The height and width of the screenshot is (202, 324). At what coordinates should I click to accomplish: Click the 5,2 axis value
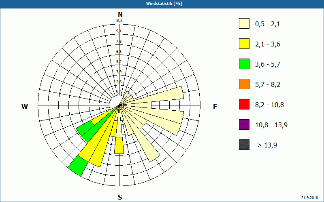[x=119, y=62]
